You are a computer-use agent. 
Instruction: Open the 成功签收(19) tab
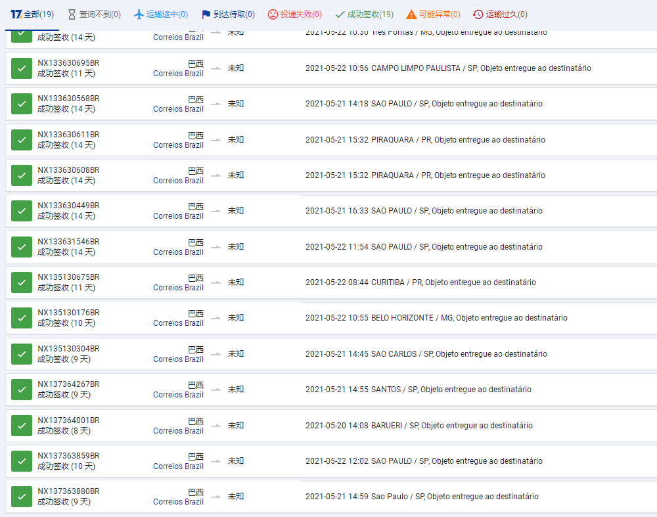coord(364,14)
